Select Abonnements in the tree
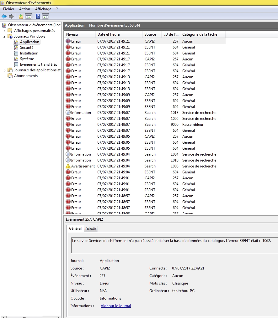The width and height of the screenshot is (278, 318). click(26, 76)
